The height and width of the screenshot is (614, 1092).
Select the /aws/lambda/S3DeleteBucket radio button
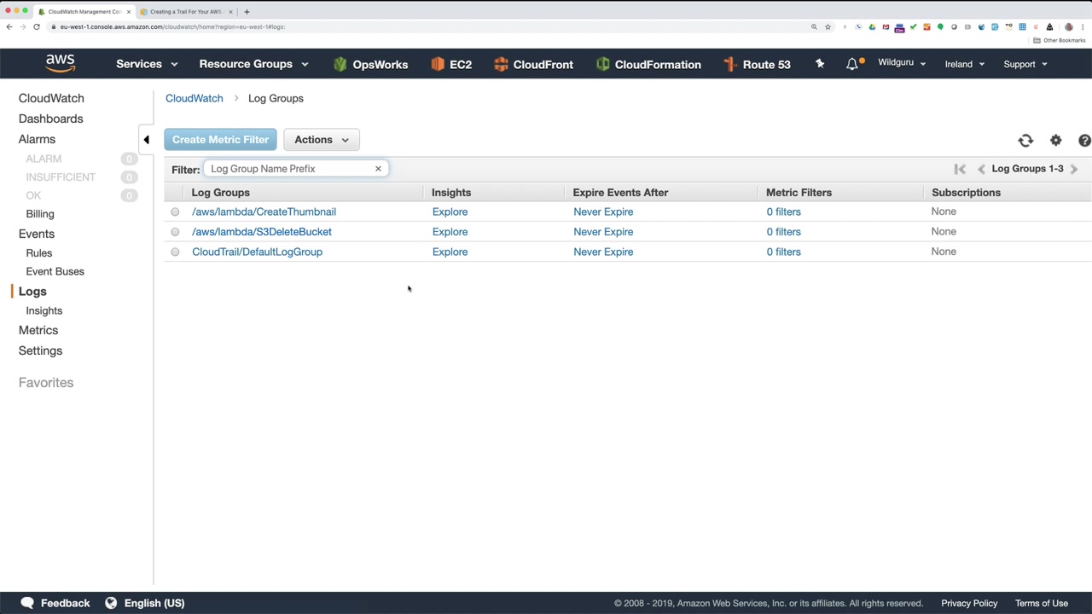(175, 232)
